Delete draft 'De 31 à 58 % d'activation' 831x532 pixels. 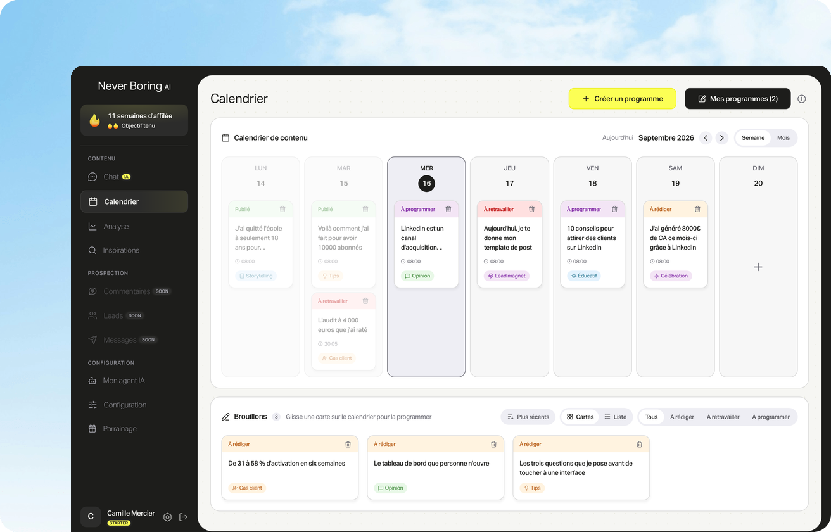348,444
